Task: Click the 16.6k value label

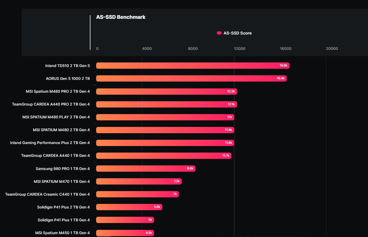Action: pyautogui.click(x=283, y=66)
